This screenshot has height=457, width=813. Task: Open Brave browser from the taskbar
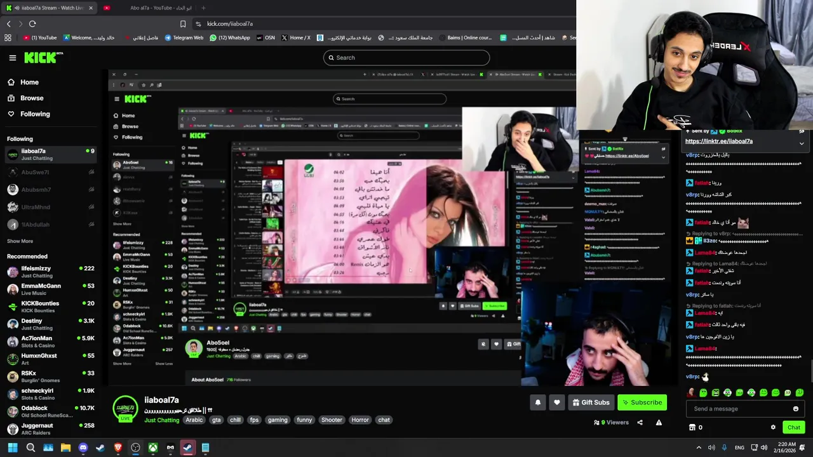point(118,447)
